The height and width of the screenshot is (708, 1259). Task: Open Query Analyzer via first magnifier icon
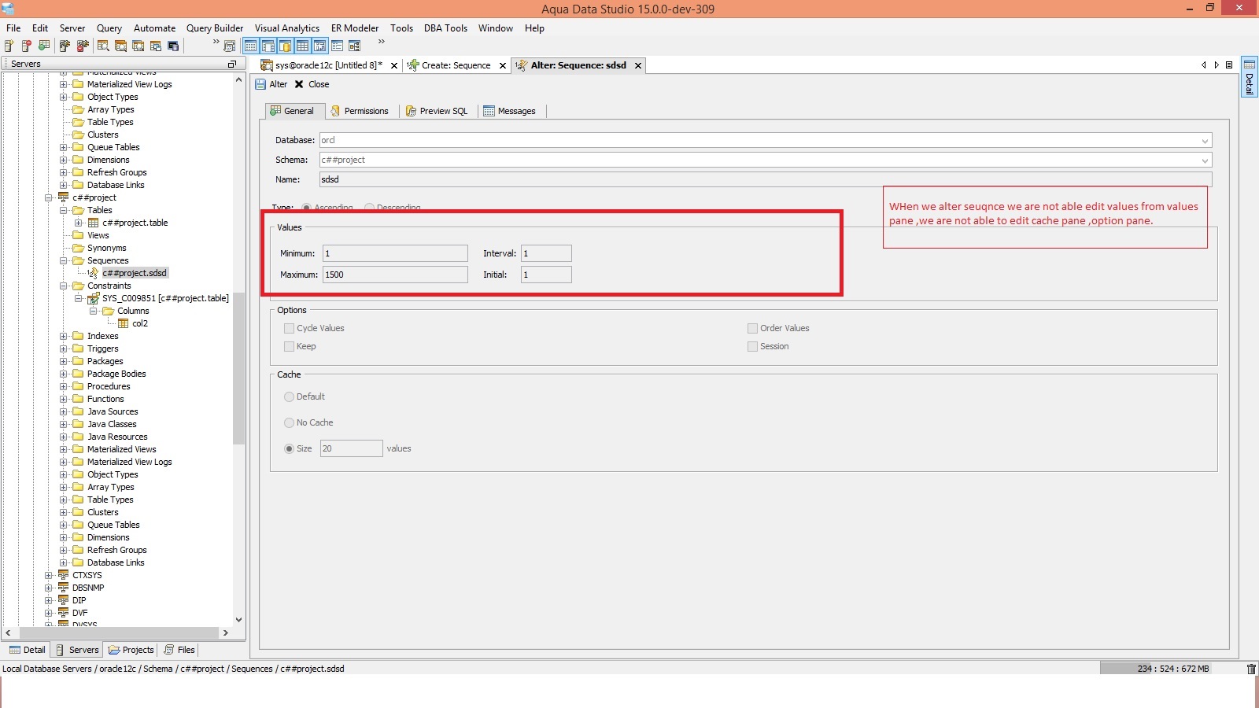[x=103, y=46]
